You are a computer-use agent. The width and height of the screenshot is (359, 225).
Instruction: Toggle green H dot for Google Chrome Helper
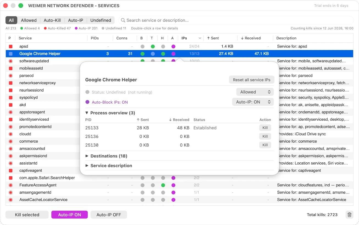tap(163, 54)
